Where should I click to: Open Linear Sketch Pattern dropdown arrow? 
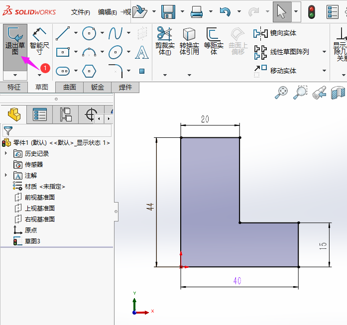(x=325, y=52)
